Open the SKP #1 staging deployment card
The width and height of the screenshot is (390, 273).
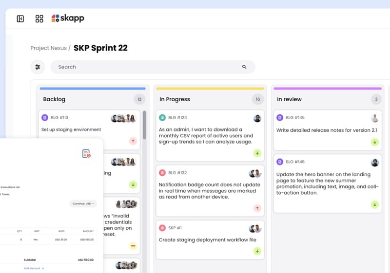click(210, 239)
